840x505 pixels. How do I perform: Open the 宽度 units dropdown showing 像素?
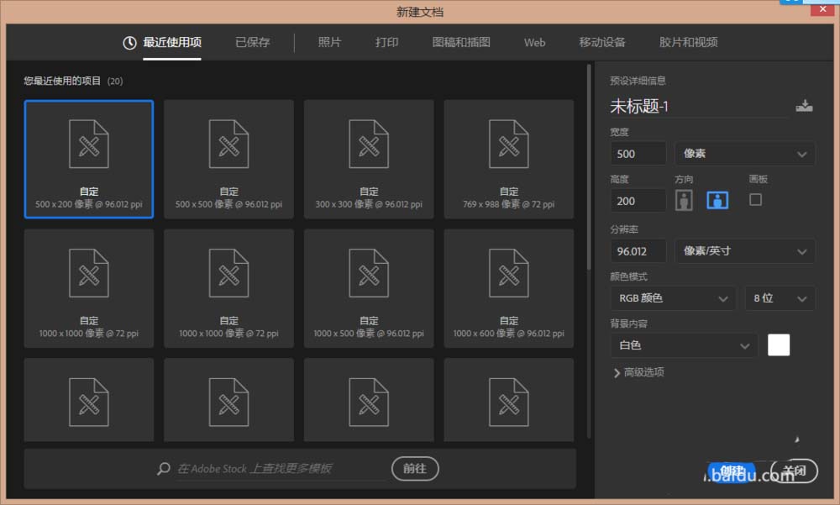pos(744,153)
